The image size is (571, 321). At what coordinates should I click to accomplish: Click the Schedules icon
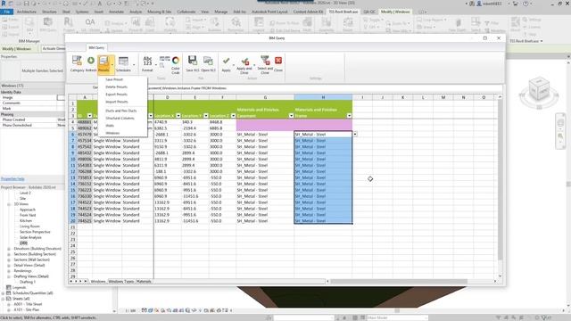123,63
